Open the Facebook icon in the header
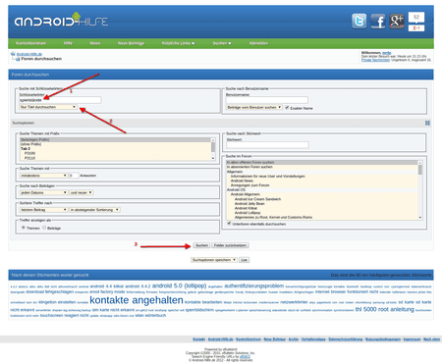The image size is (442, 362). [x=378, y=22]
